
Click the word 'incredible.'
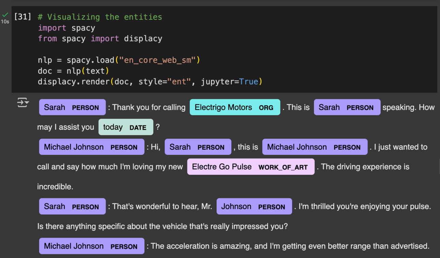55,187
